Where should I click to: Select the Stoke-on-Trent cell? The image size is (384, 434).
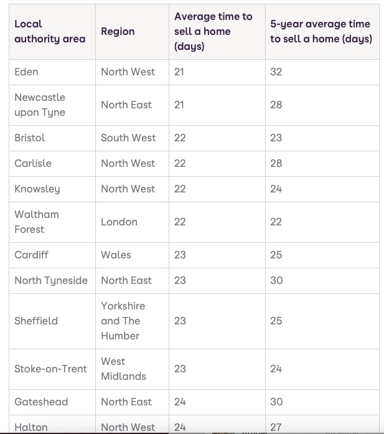tap(52, 369)
